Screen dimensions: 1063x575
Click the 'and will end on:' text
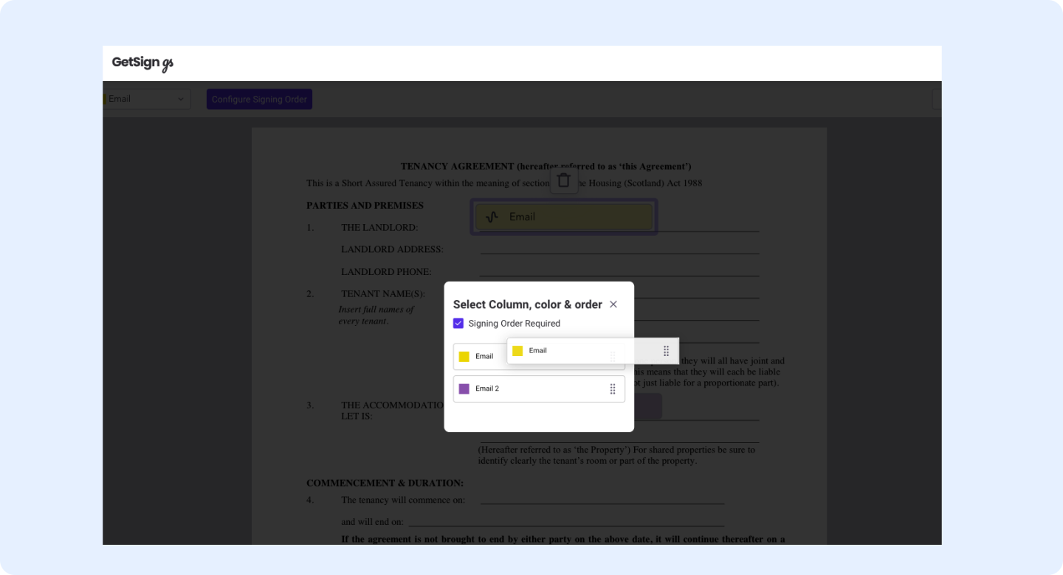coord(372,522)
